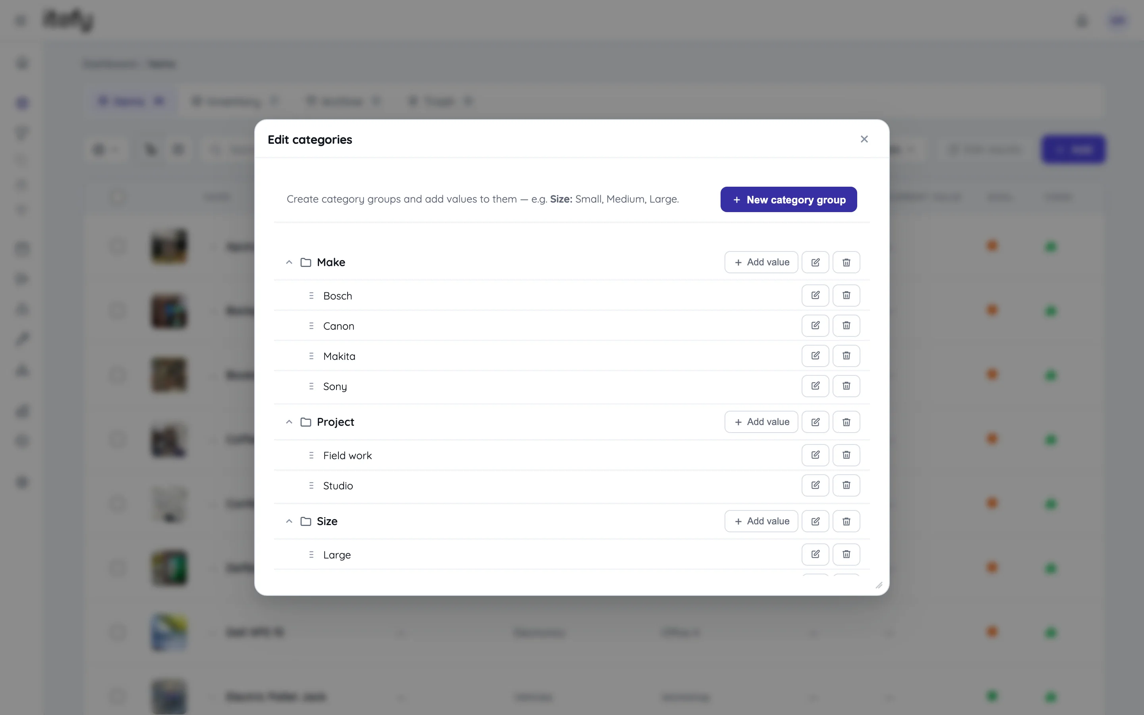Delete the Canon value
This screenshot has width=1144, height=715.
(846, 326)
